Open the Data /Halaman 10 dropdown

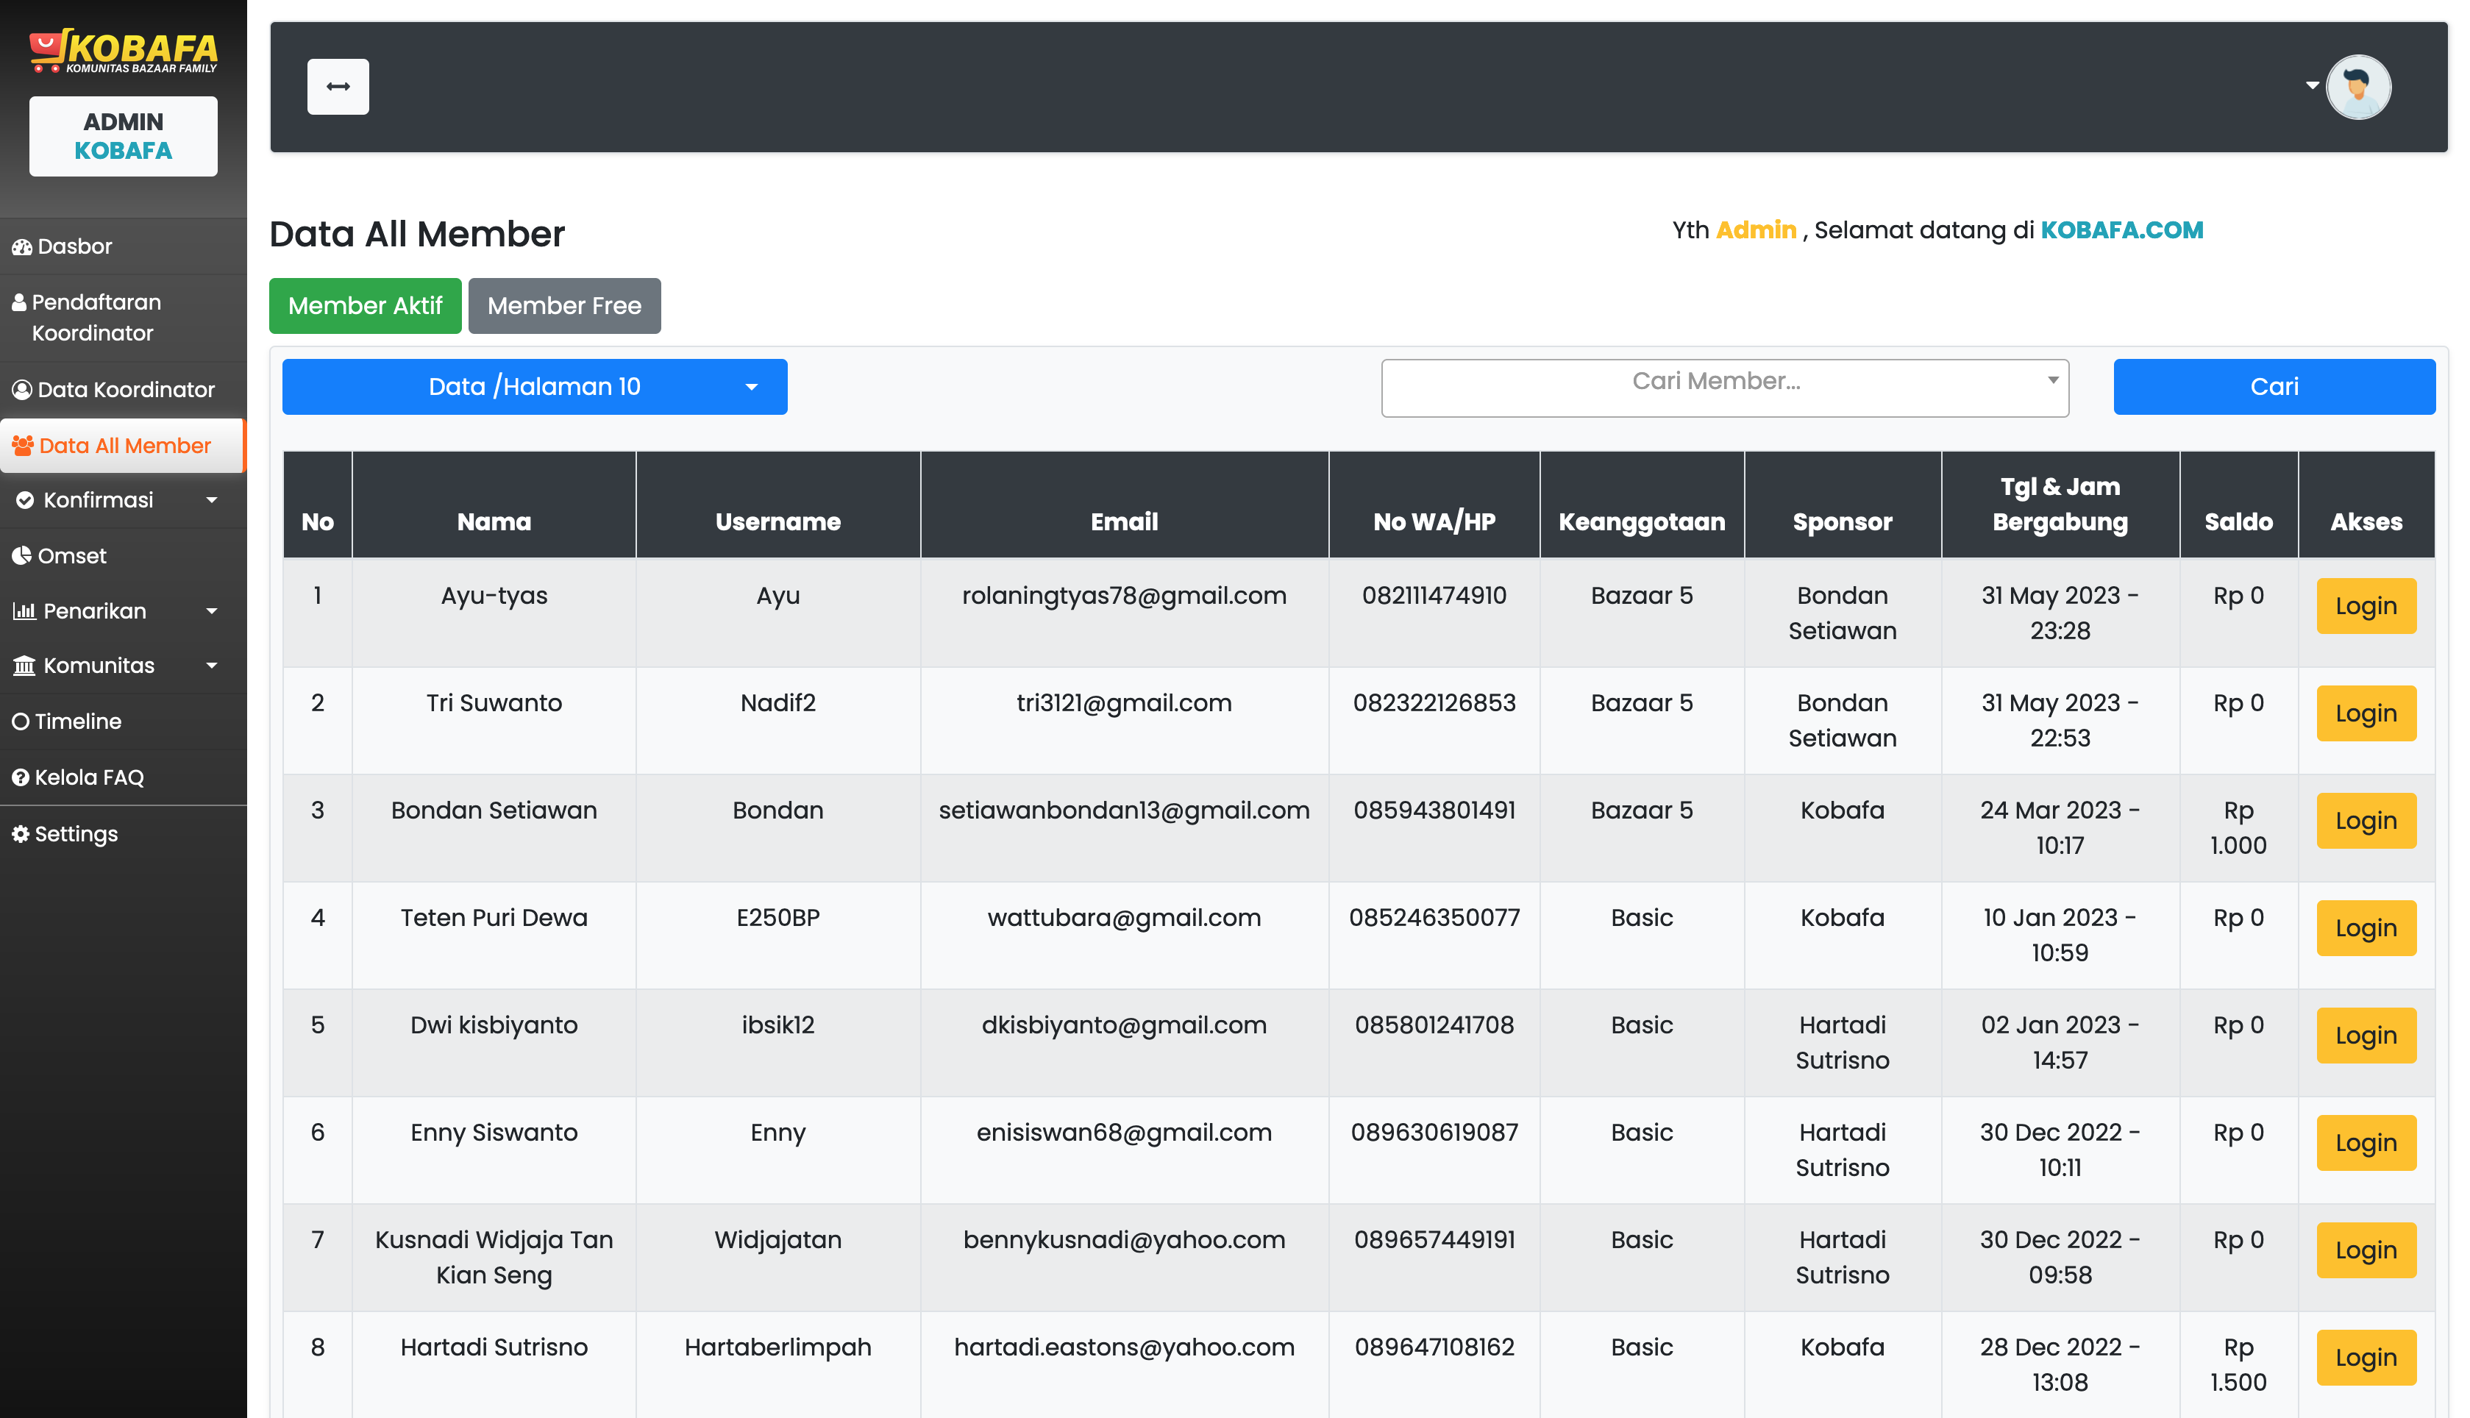tap(535, 387)
